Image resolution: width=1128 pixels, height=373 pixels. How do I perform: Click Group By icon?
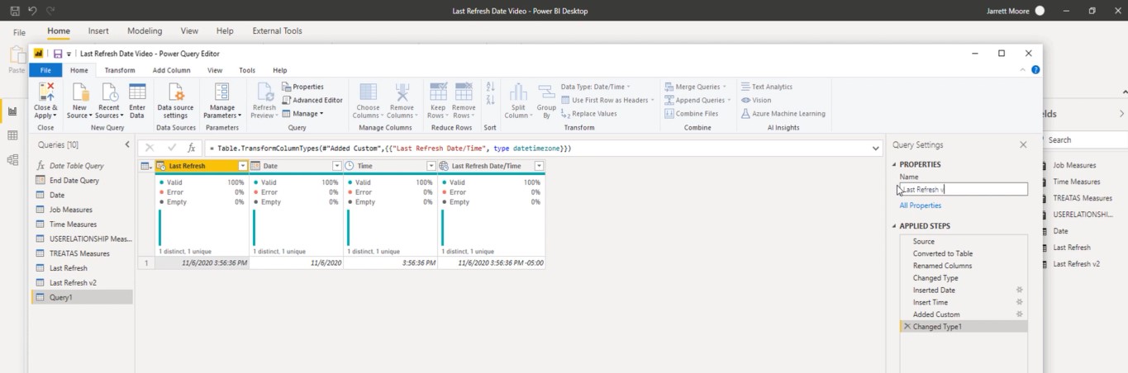coord(546,92)
